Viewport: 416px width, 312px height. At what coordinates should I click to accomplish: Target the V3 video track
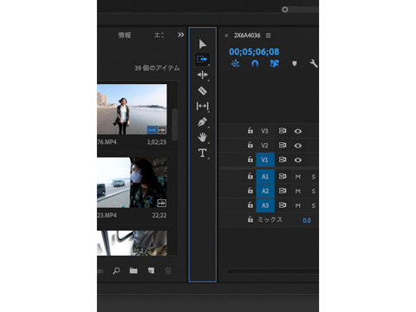point(265,131)
